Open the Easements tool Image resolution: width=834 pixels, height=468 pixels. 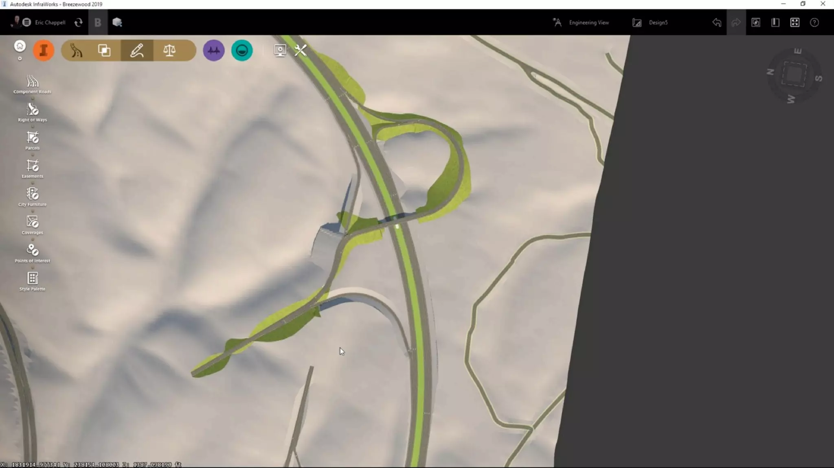pyautogui.click(x=32, y=166)
